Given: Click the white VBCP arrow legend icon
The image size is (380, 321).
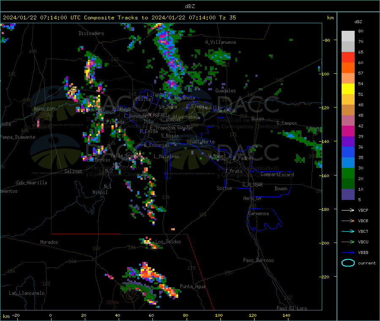Looking at the screenshot, I should (x=348, y=210).
